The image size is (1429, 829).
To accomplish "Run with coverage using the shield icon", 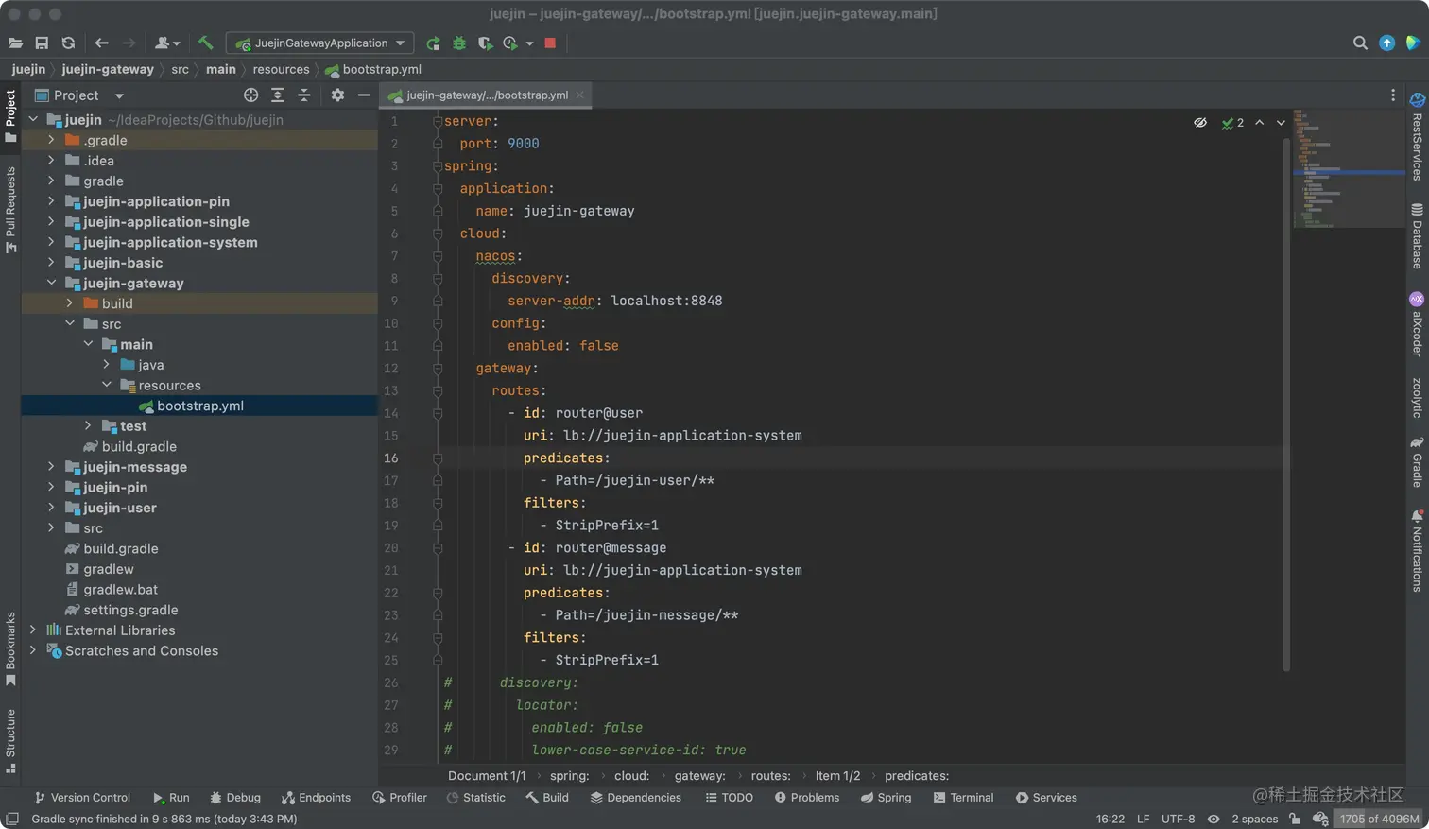I will pos(485,43).
